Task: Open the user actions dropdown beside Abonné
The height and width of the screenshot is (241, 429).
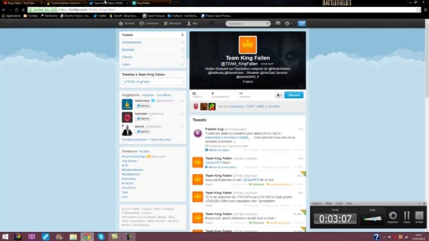Action: click(279, 95)
